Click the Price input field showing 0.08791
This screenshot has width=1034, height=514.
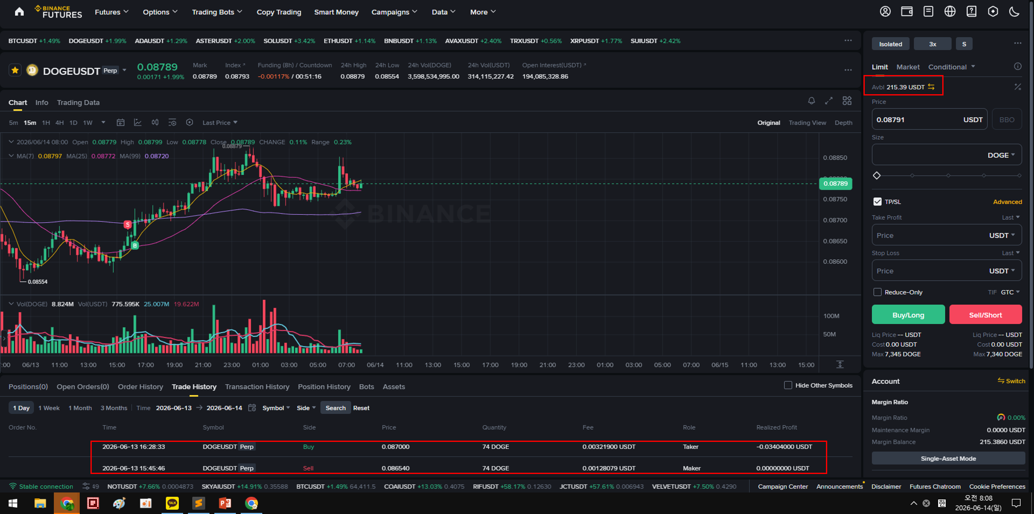tap(929, 120)
